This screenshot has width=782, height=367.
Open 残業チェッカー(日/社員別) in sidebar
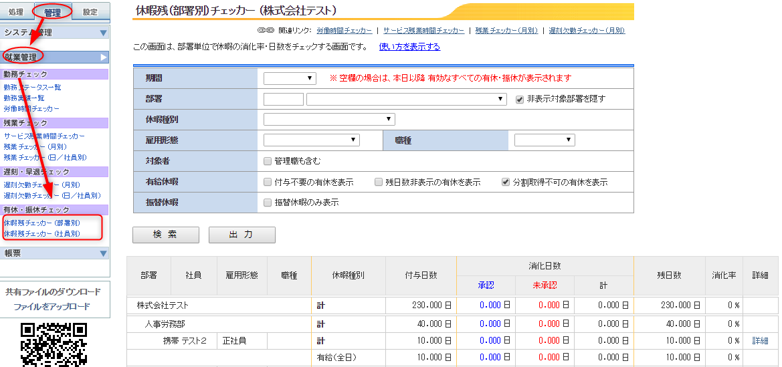click(45, 157)
